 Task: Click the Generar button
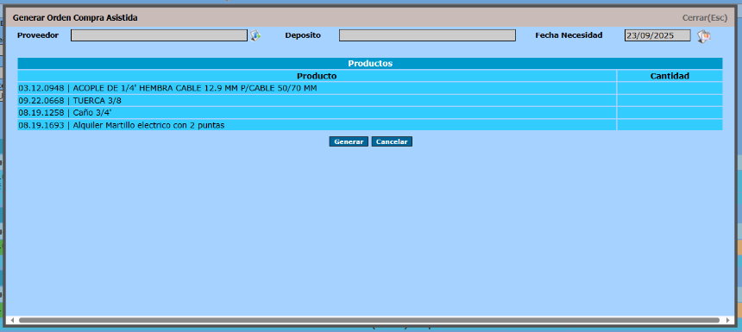click(x=349, y=142)
